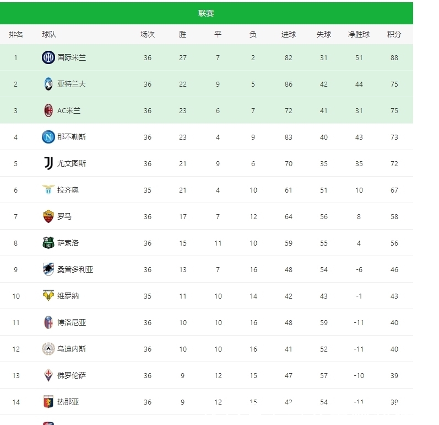Viewport: 439px width, 425px height.
Task: Select the 联赛 tab header
Action: click(x=206, y=13)
